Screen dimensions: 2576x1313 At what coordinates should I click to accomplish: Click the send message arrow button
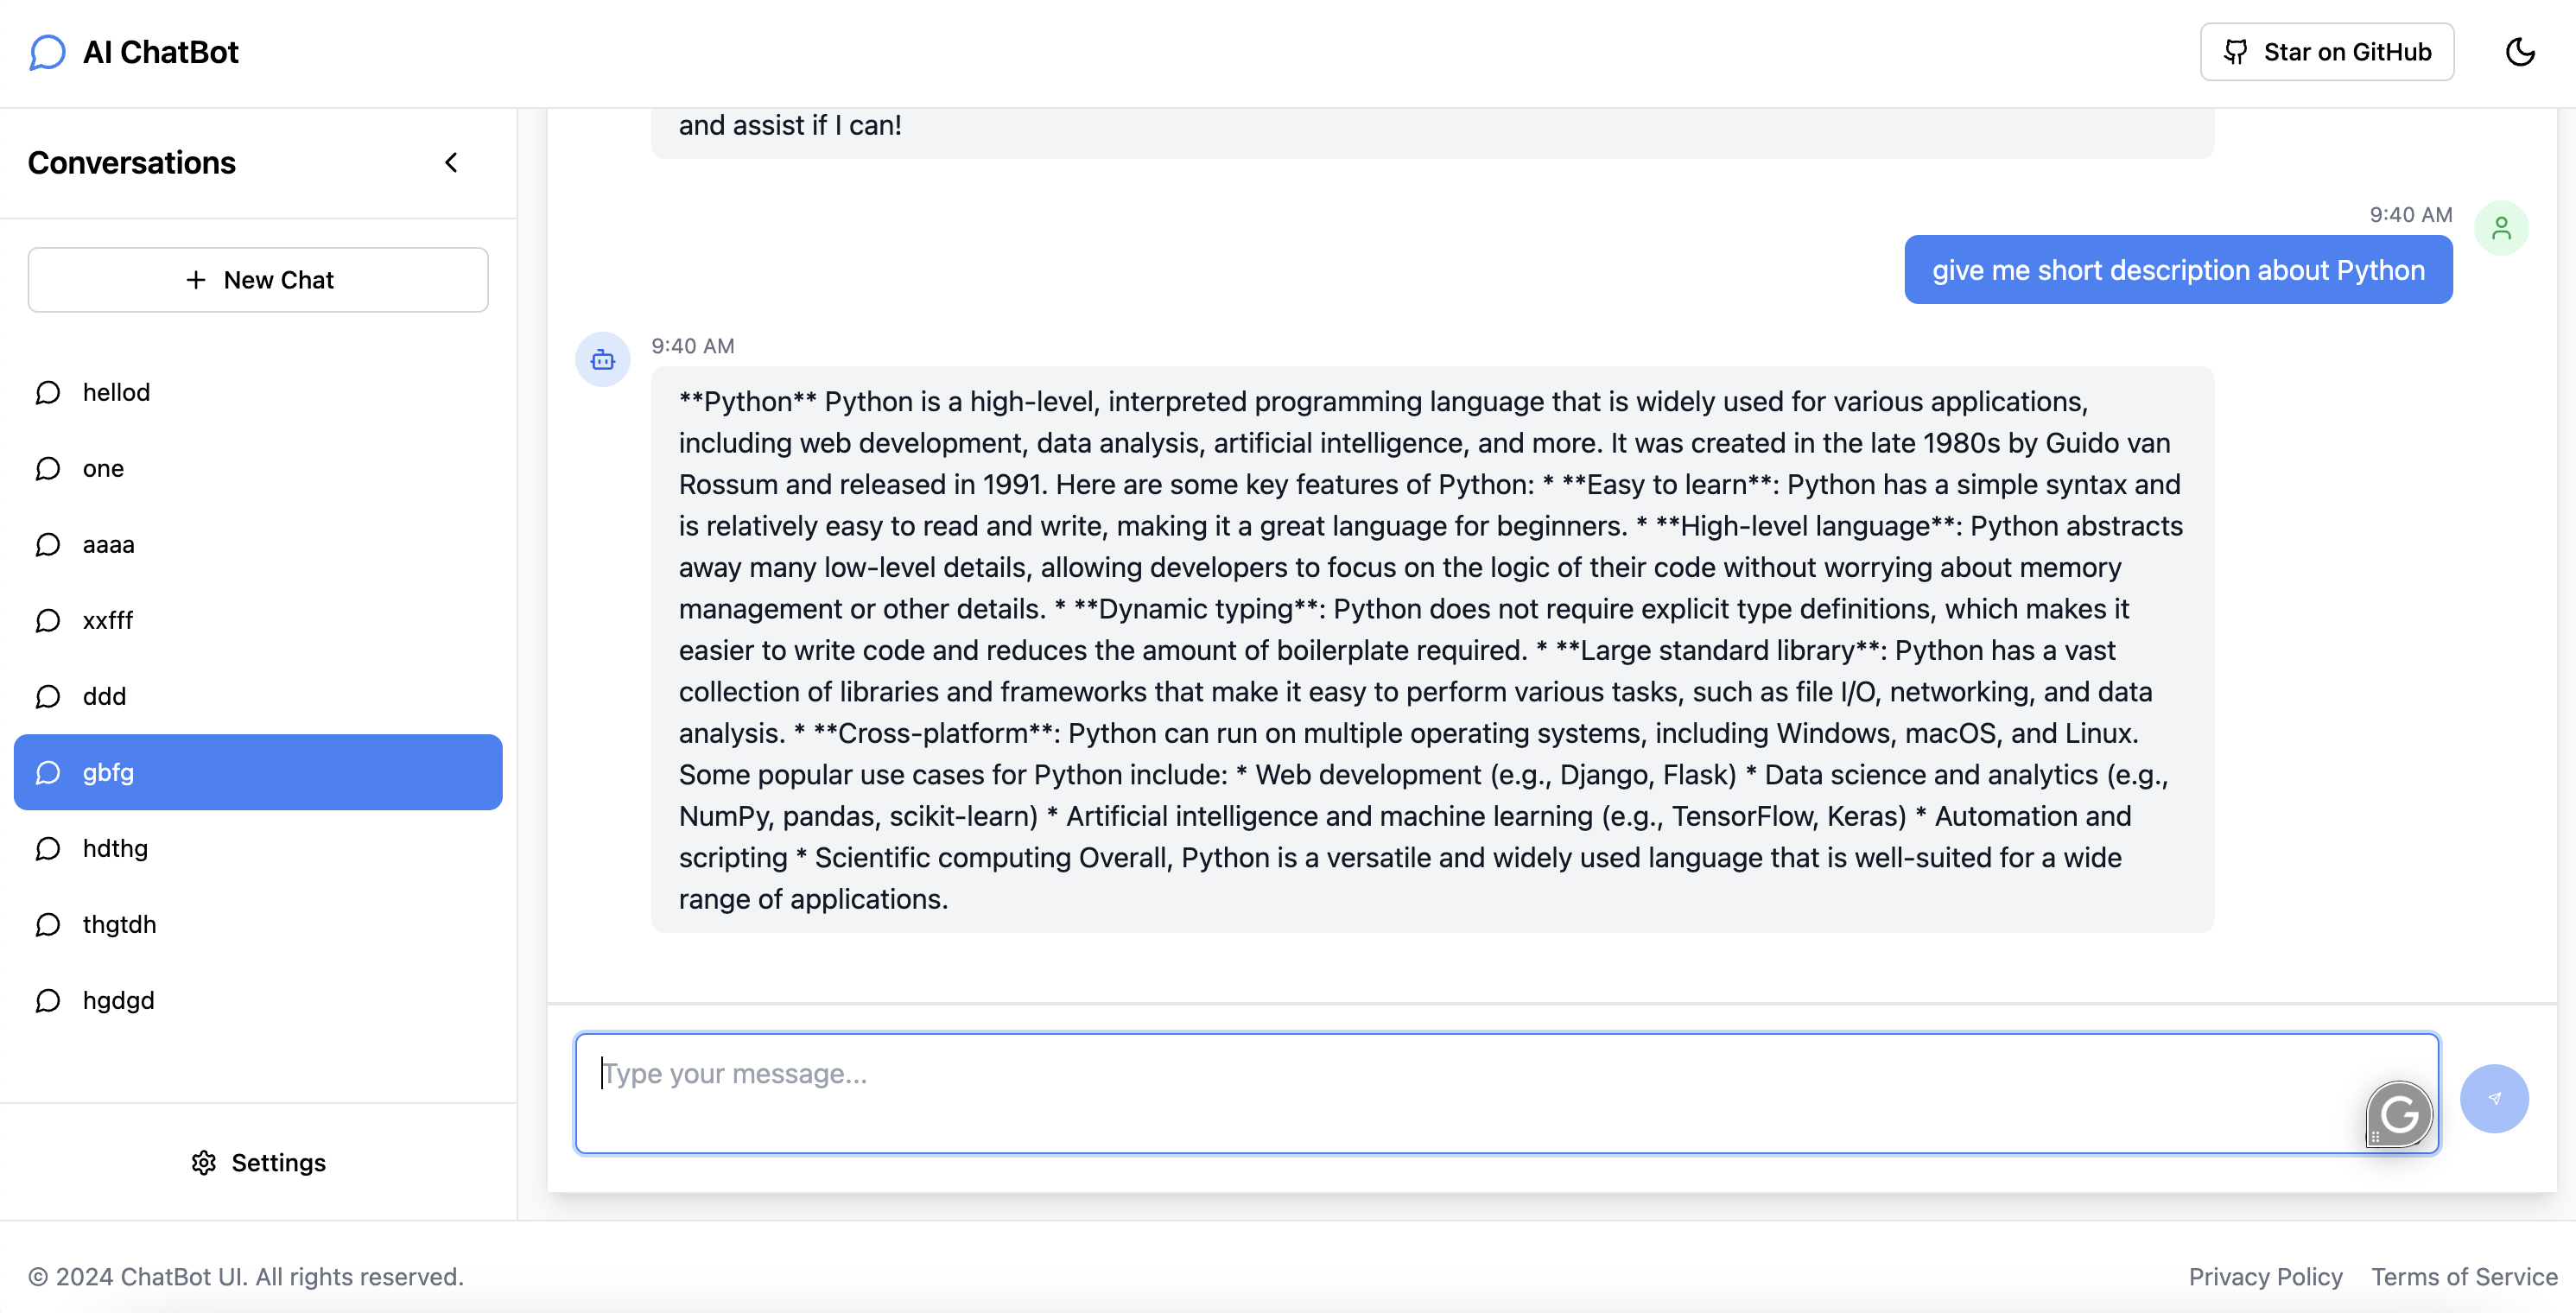[2494, 1098]
